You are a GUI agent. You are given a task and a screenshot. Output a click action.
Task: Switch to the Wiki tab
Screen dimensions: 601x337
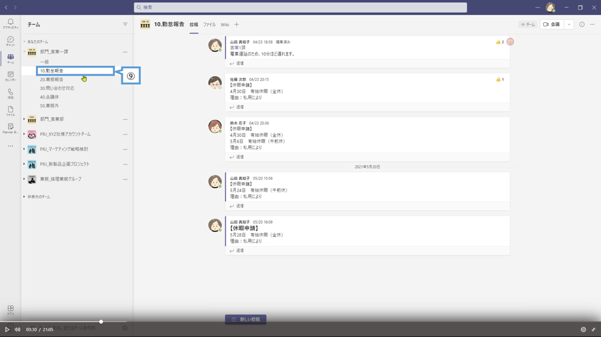[x=225, y=25]
